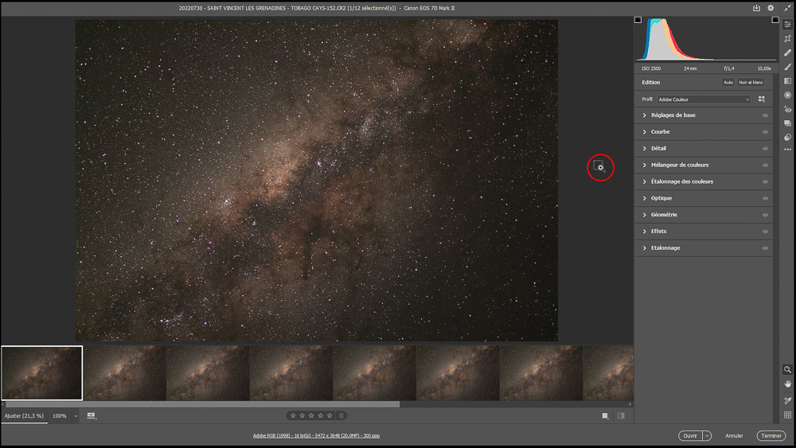Click the histogram graph
The width and height of the screenshot is (796, 448).
pyautogui.click(x=706, y=40)
